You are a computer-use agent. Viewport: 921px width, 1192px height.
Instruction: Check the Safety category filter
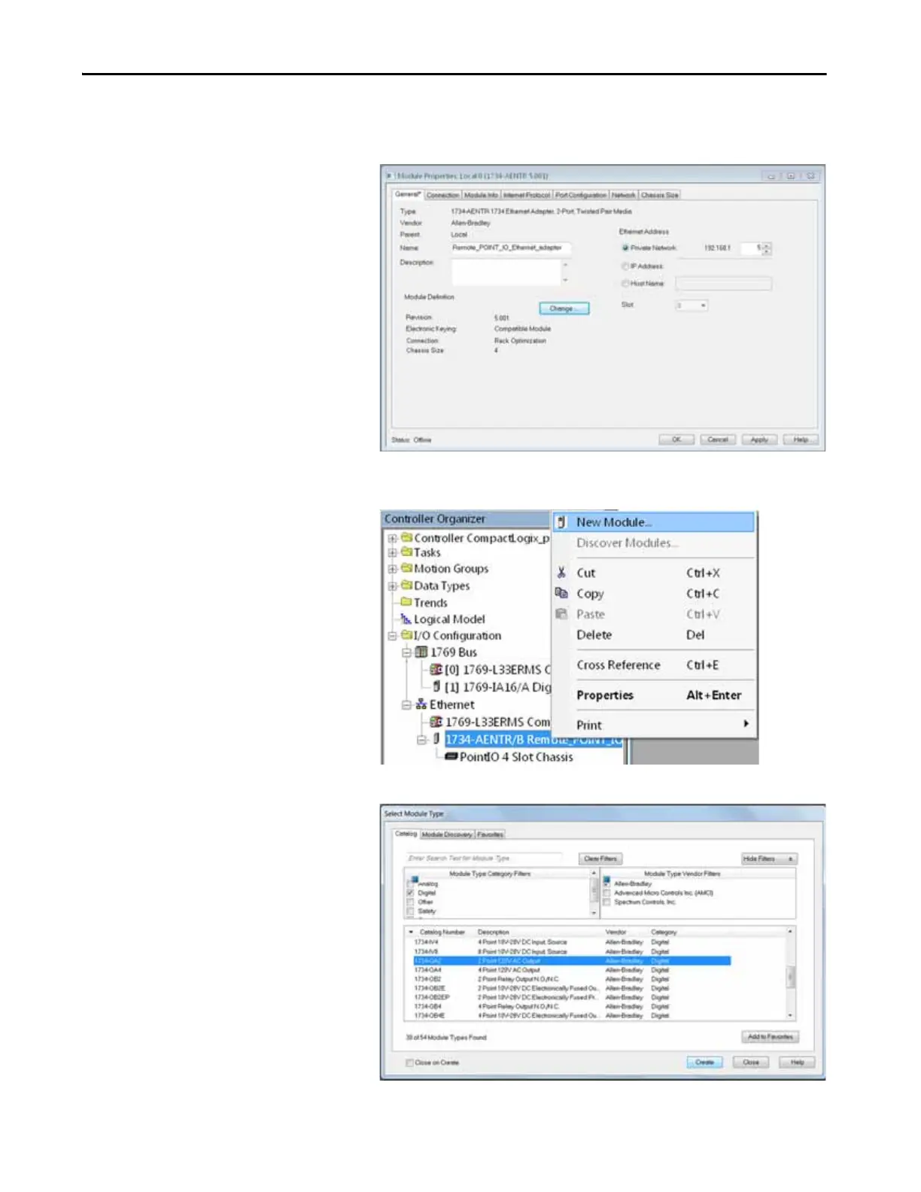click(410, 911)
